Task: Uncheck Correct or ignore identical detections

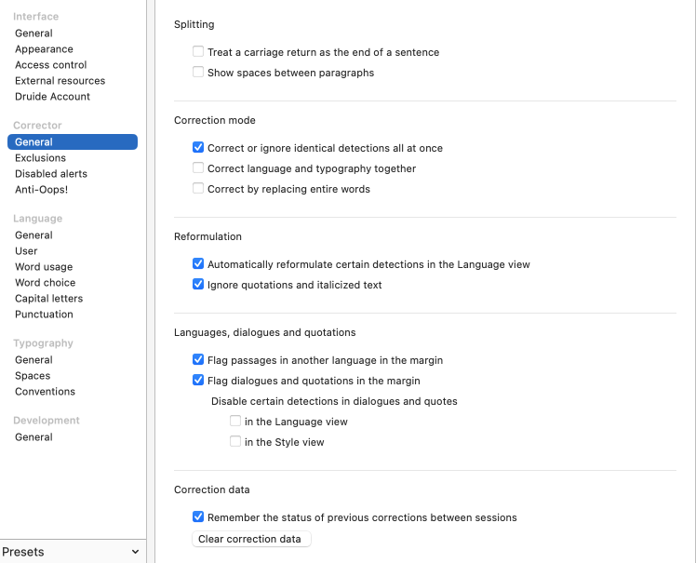Action: 198,148
